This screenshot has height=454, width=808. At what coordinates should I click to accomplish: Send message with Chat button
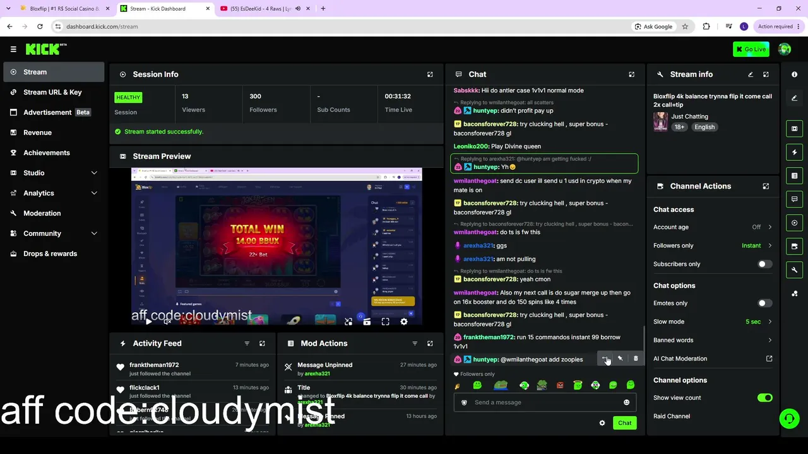click(624, 423)
